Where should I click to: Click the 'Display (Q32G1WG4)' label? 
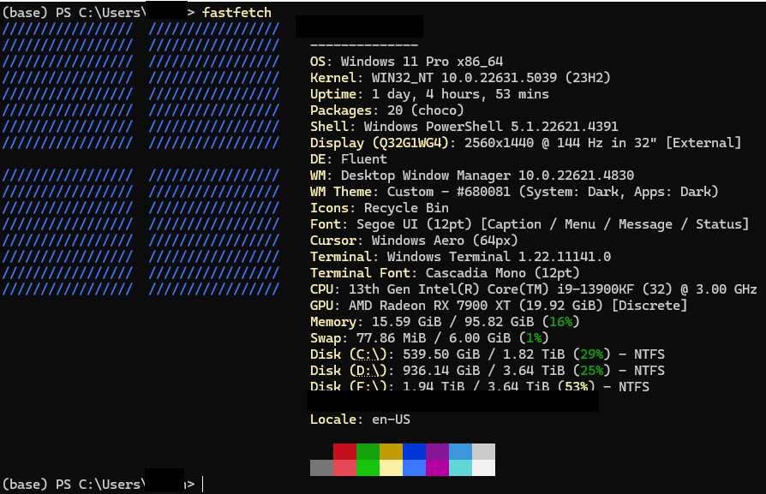click(379, 143)
